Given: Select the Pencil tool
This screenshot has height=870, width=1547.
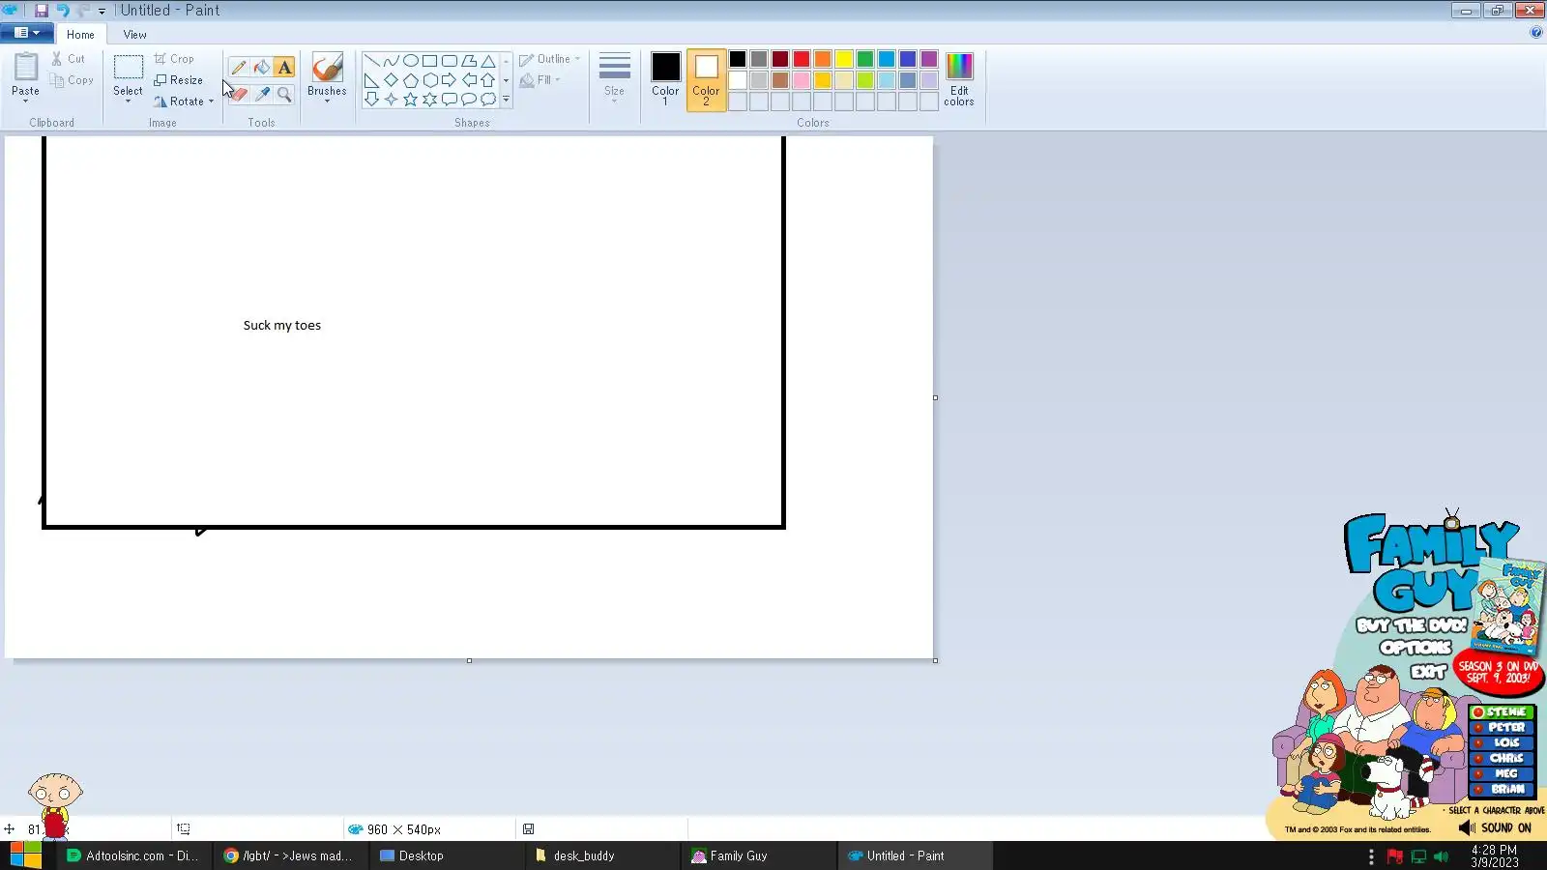Looking at the screenshot, I should pos(238,68).
